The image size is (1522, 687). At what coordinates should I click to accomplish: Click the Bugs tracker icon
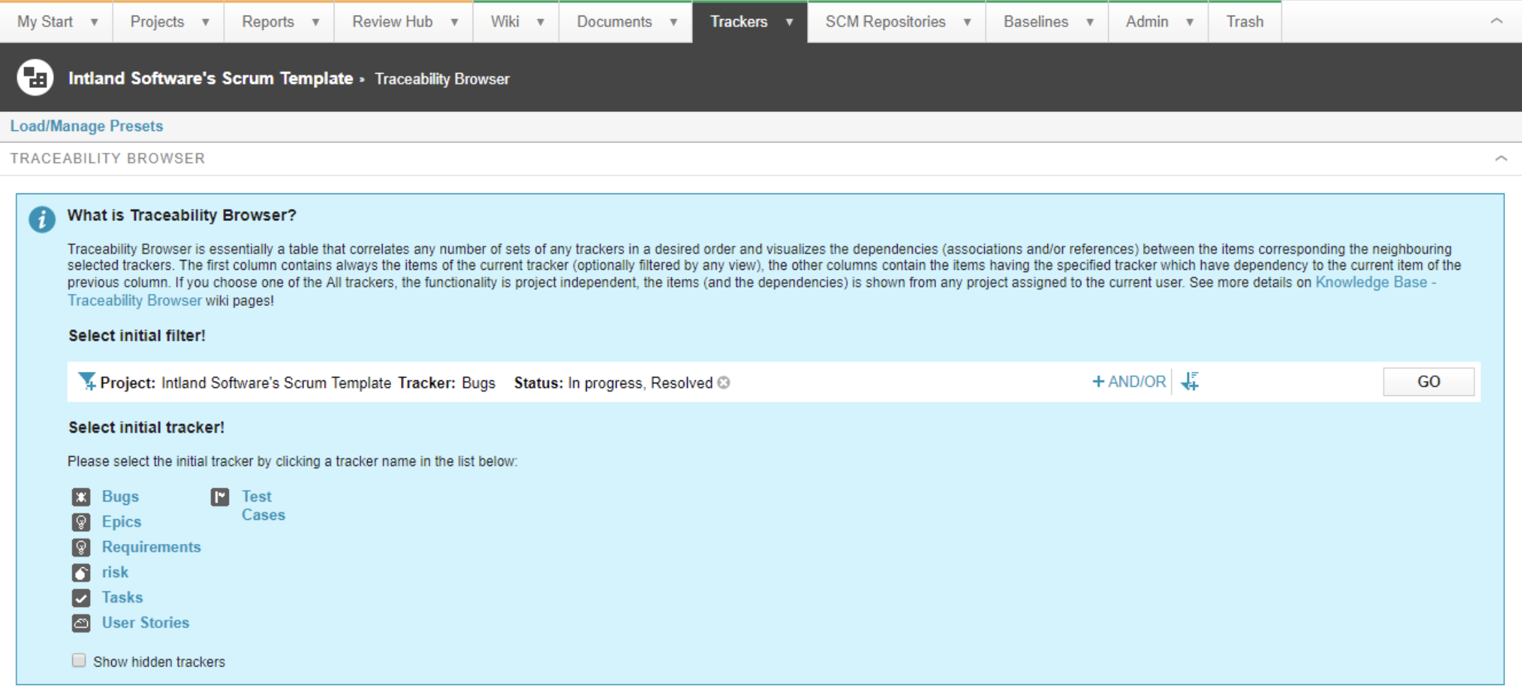[x=81, y=496]
